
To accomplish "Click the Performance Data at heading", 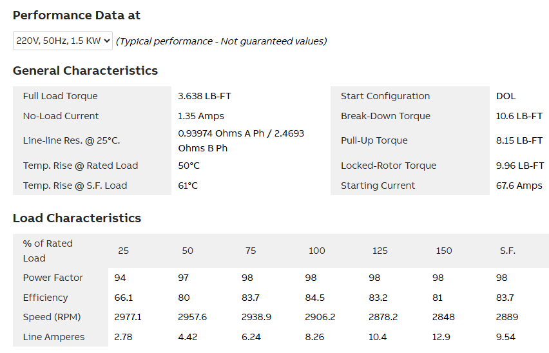I will click(77, 15).
